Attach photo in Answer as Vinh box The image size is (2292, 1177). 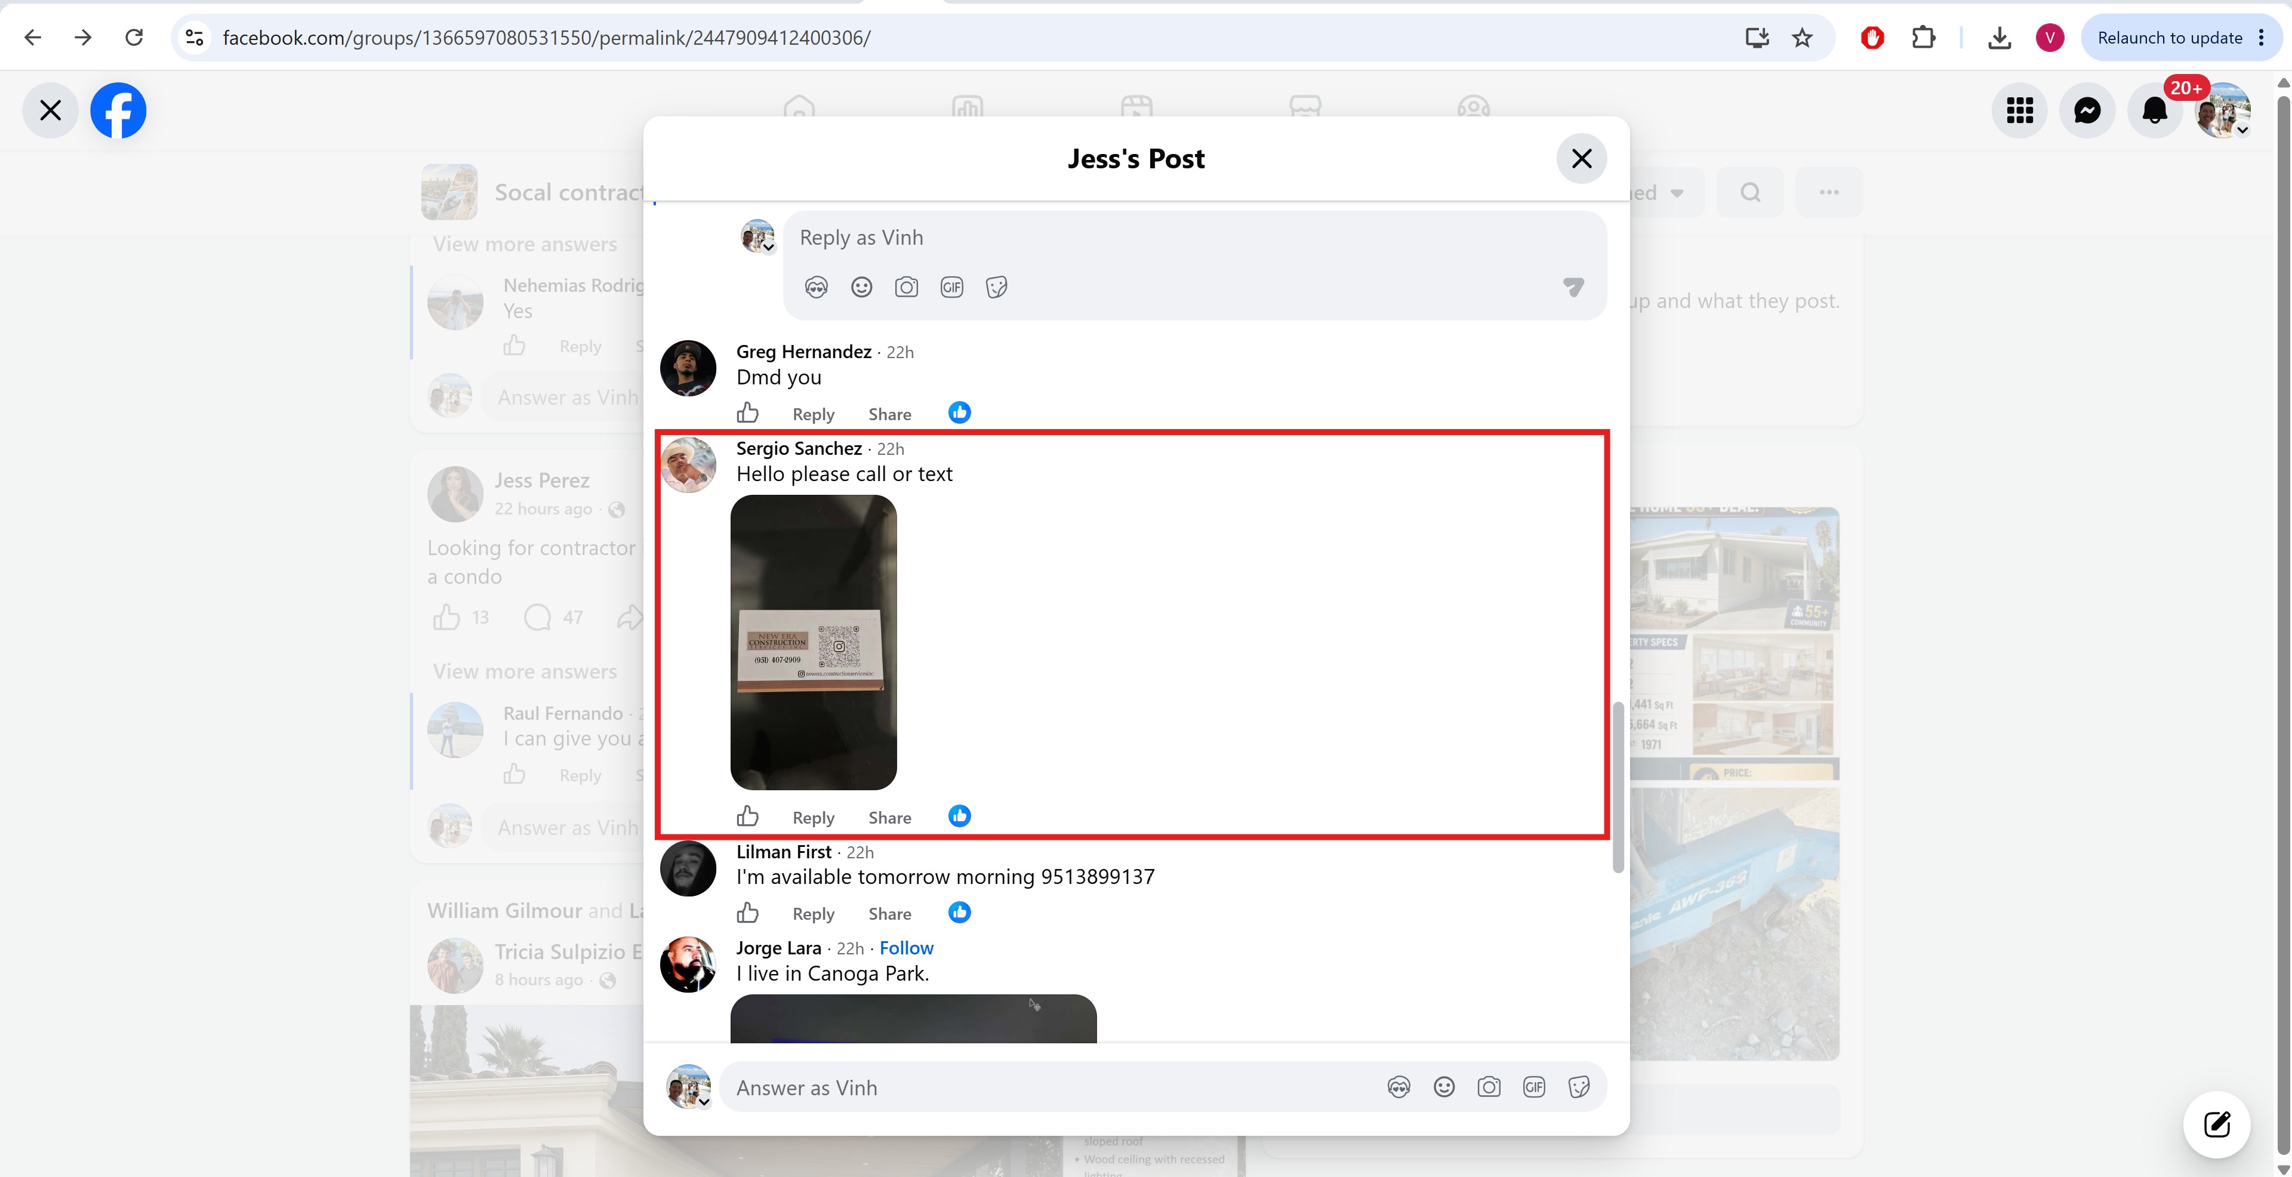tap(1489, 1087)
